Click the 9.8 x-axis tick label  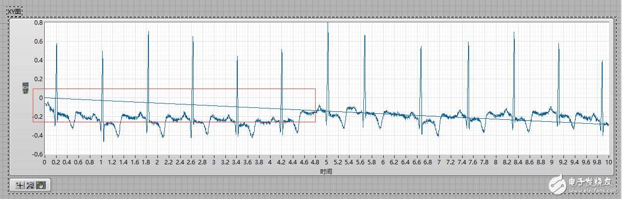[598, 162]
